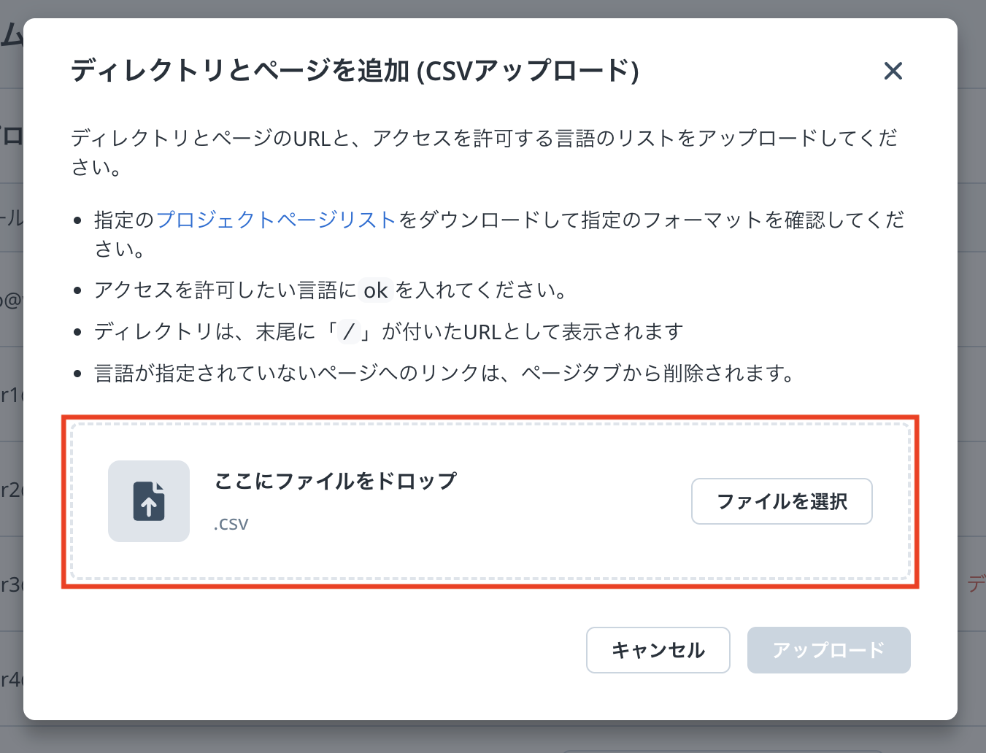
Task: Click the intro paragraph about uploading URLs
Action: point(482,139)
